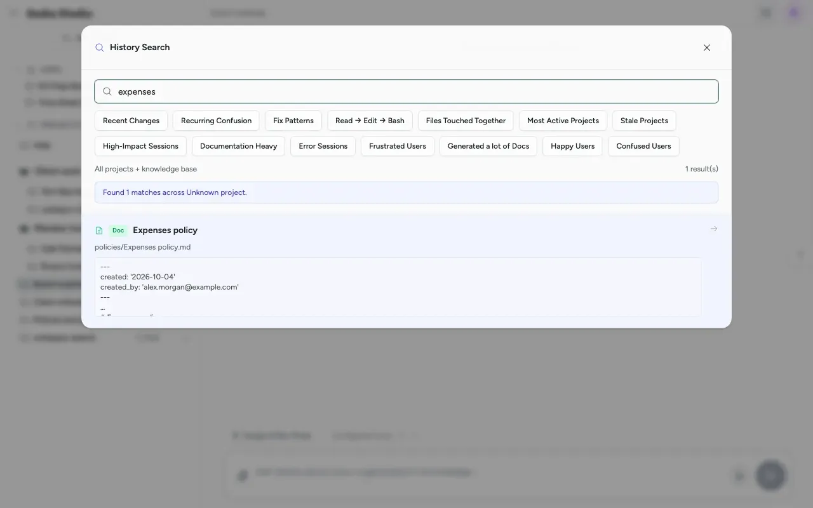Select the Read → Edit → Bash filter
The width and height of the screenshot is (813, 508).
click(370, 121)
